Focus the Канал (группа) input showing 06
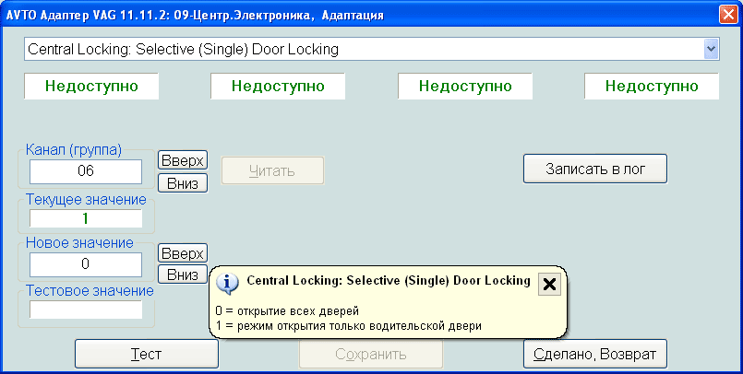Screen dimensions: 743x374 pos(85,171)
